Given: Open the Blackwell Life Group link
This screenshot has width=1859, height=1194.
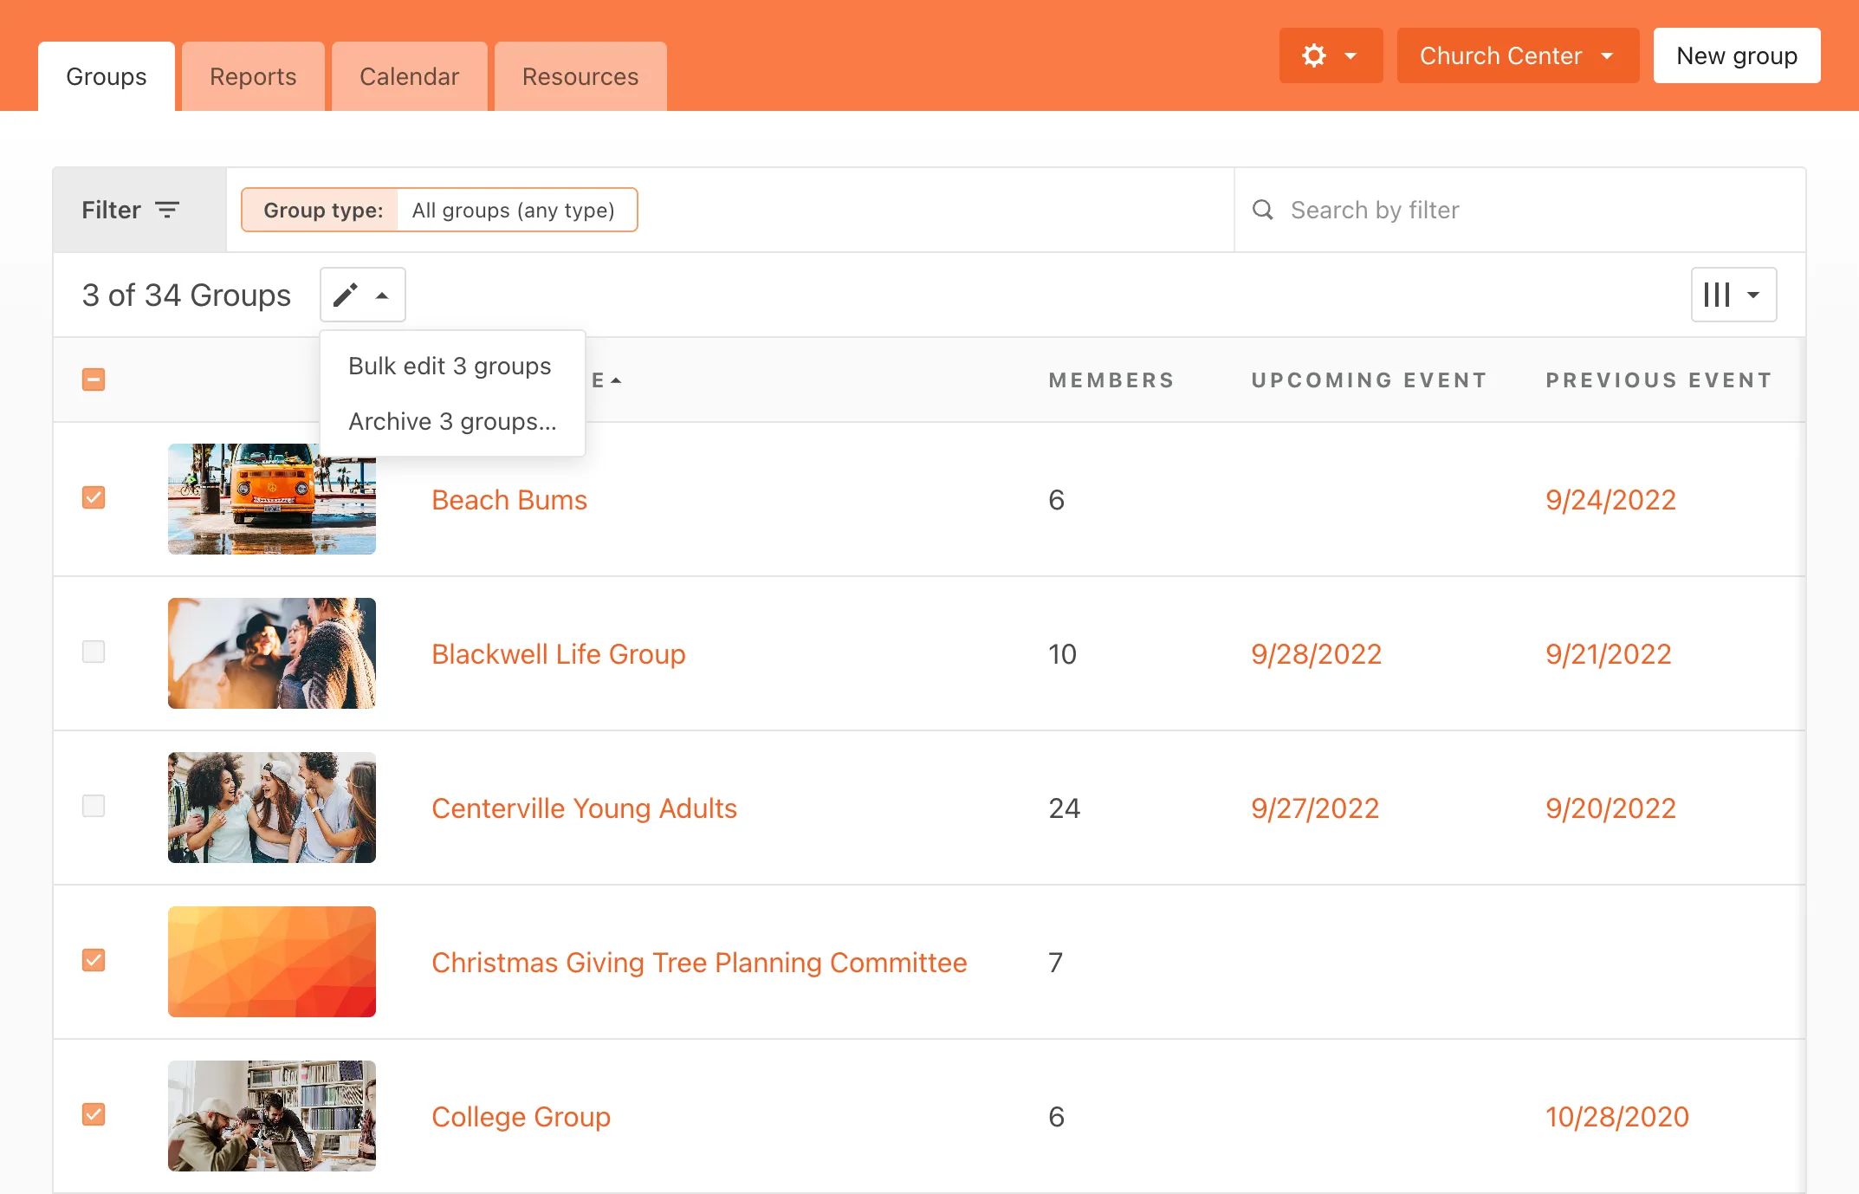Looking at the screenshot, I should coord(558,653).
